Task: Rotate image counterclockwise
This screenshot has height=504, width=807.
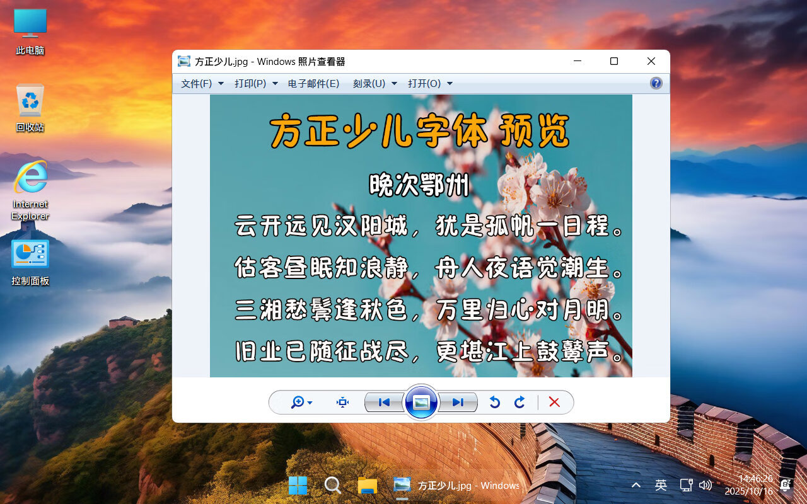Action: [x=495, y=403]
